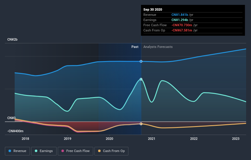Click the -CN¥400m y-axis label

point(15,131)
